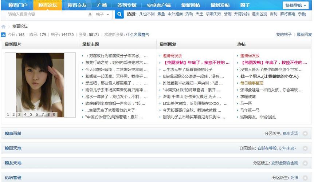Switch to the 馥百交友 navigation tab
This screenshot has height=182, width=314.
coord(77,5)
